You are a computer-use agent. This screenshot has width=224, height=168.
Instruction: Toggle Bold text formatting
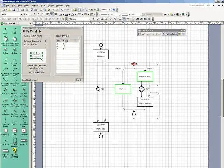tap(34, 14)
